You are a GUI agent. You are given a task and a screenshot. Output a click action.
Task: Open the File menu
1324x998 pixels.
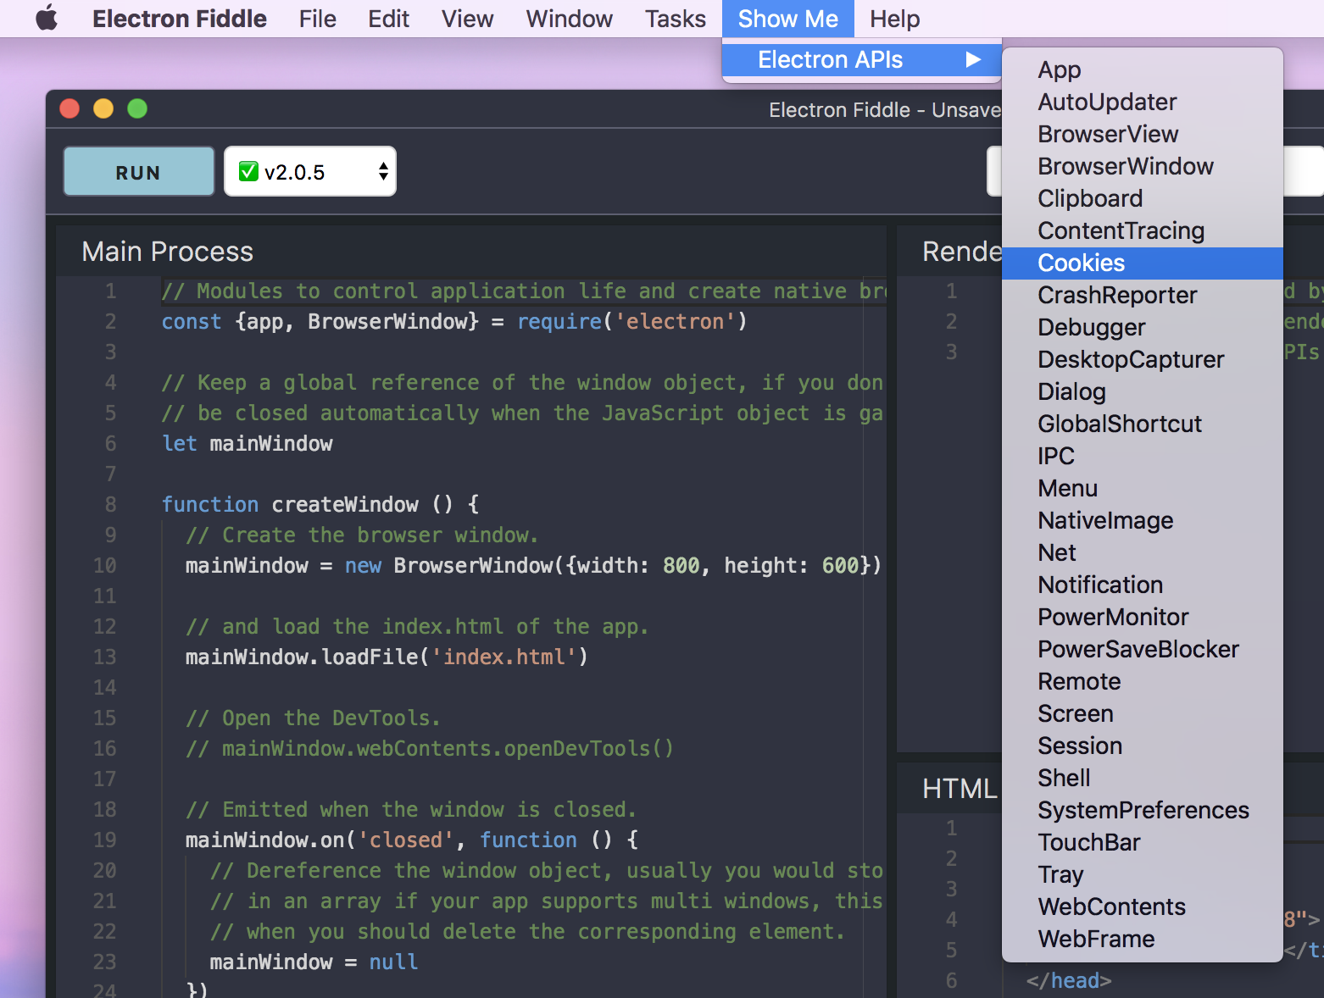click(317, 18)
